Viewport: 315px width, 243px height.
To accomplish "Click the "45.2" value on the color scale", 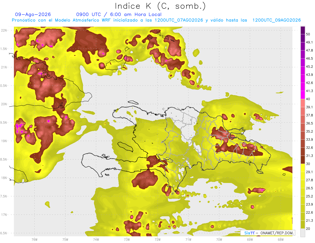I will pos(309,67).
